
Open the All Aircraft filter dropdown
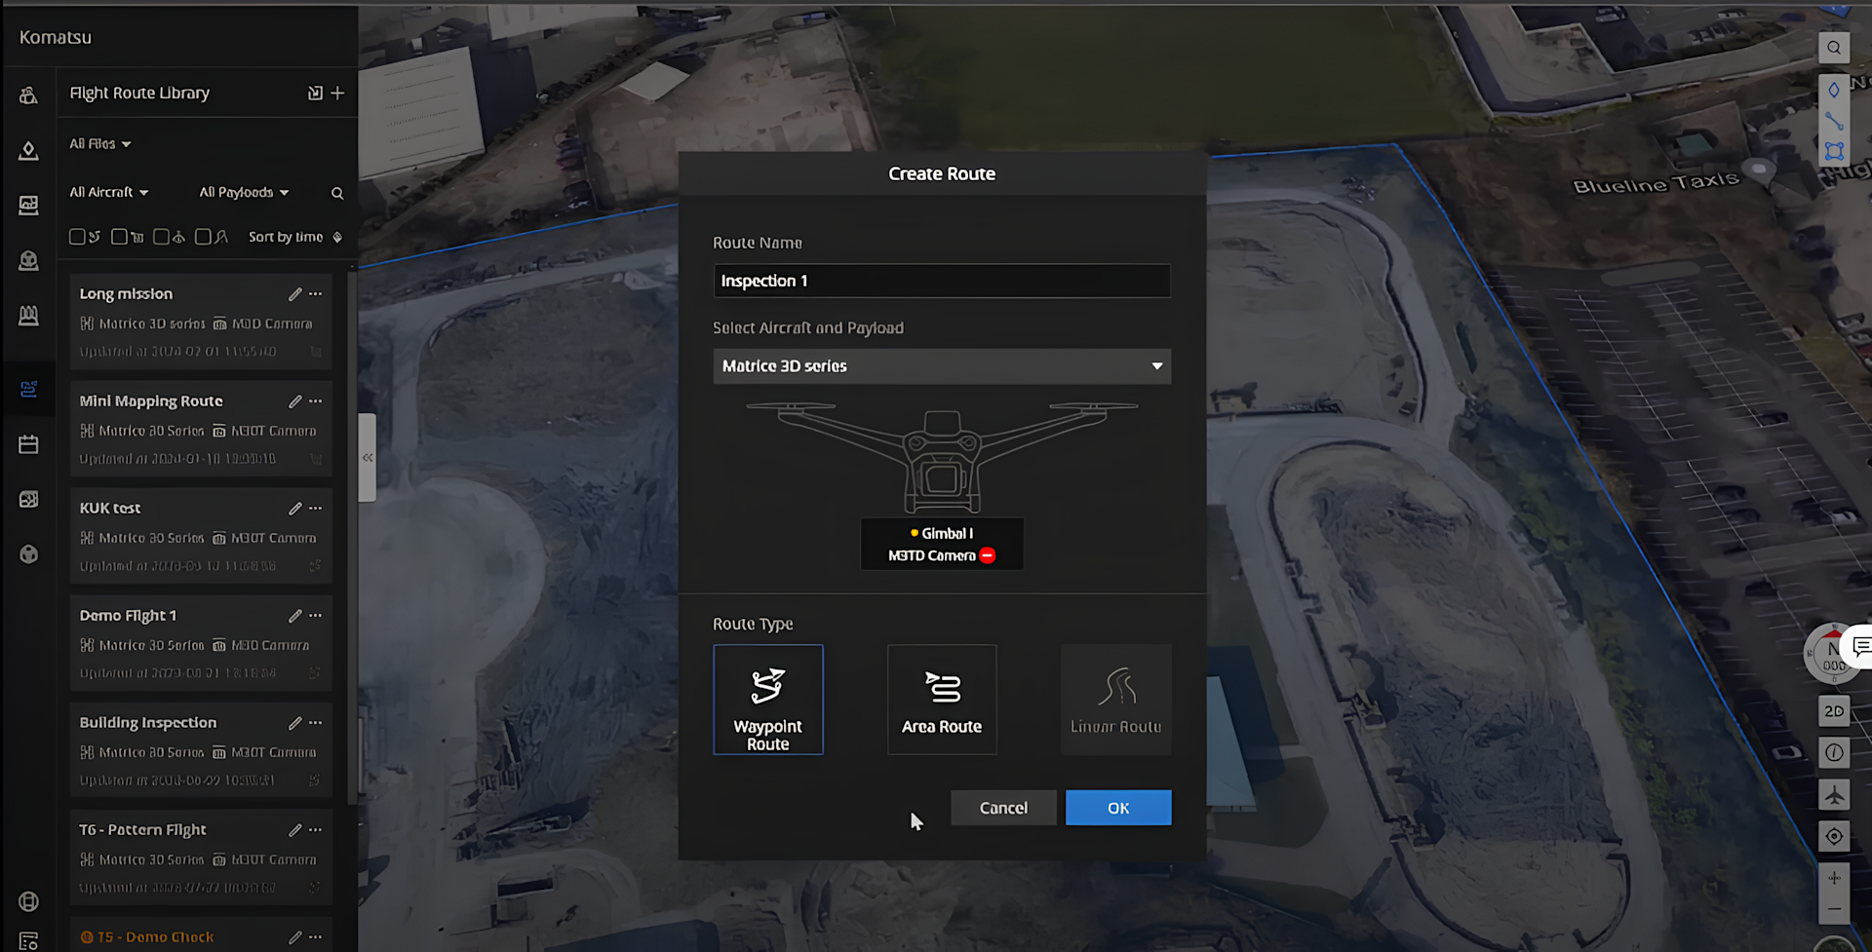click(109, 193)
